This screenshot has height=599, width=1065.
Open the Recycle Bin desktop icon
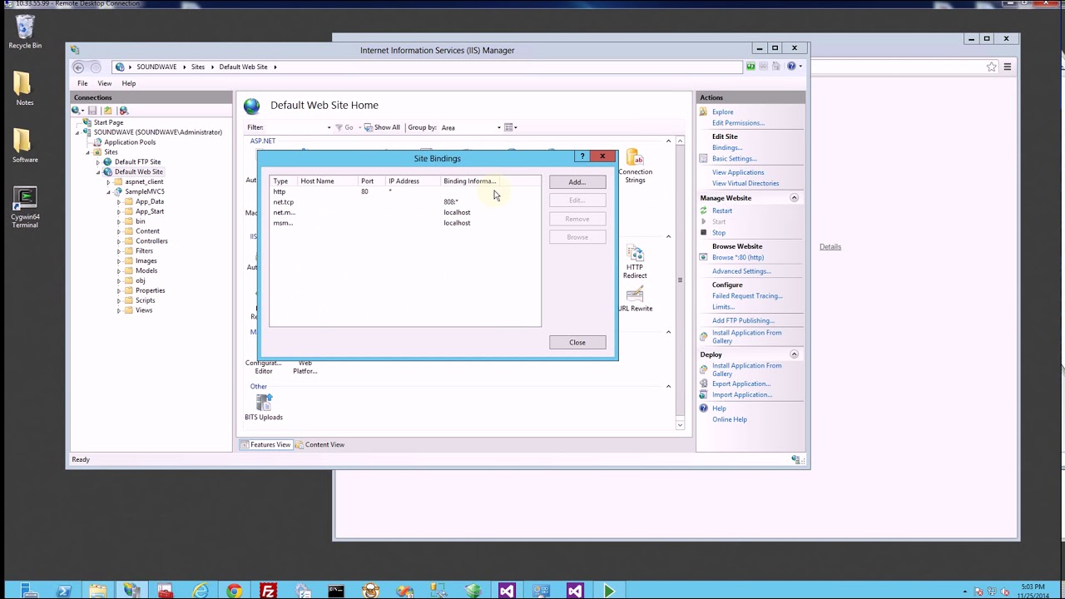click(x=25, y=33)
